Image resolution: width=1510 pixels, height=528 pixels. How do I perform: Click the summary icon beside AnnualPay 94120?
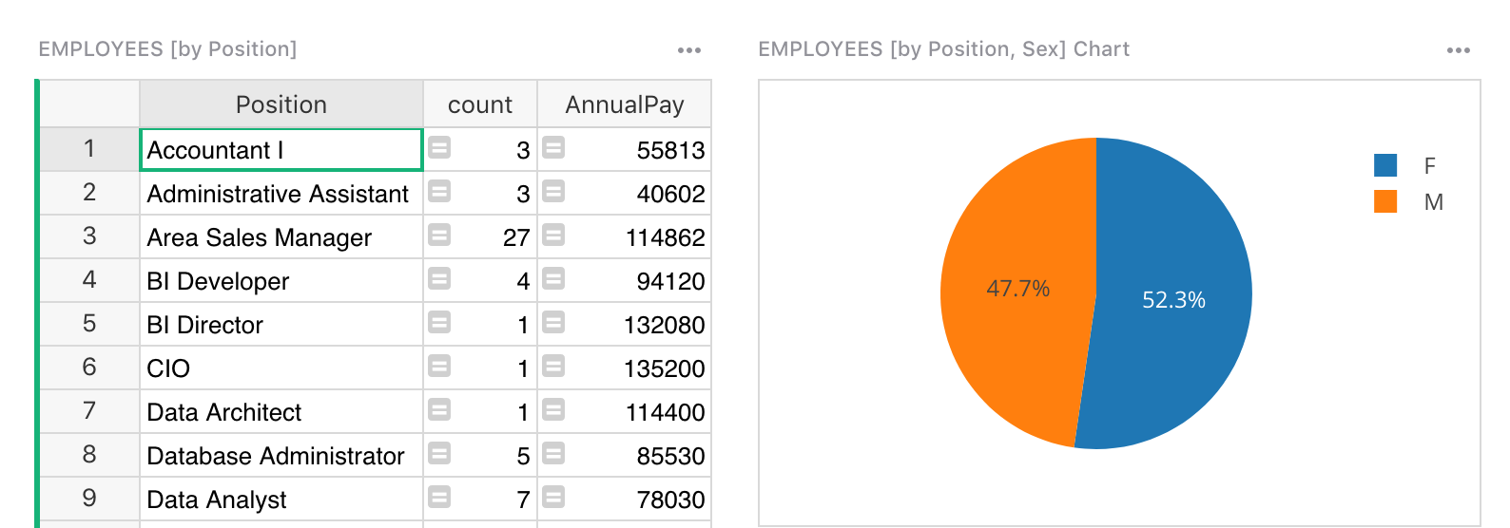[553, 279]
